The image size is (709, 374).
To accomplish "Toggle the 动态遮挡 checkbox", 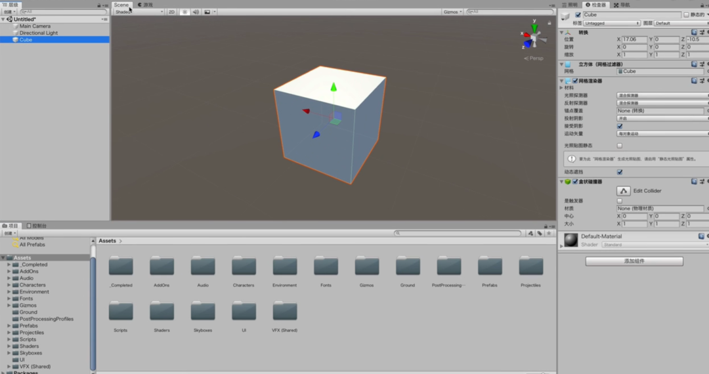I will coord(620,172).
